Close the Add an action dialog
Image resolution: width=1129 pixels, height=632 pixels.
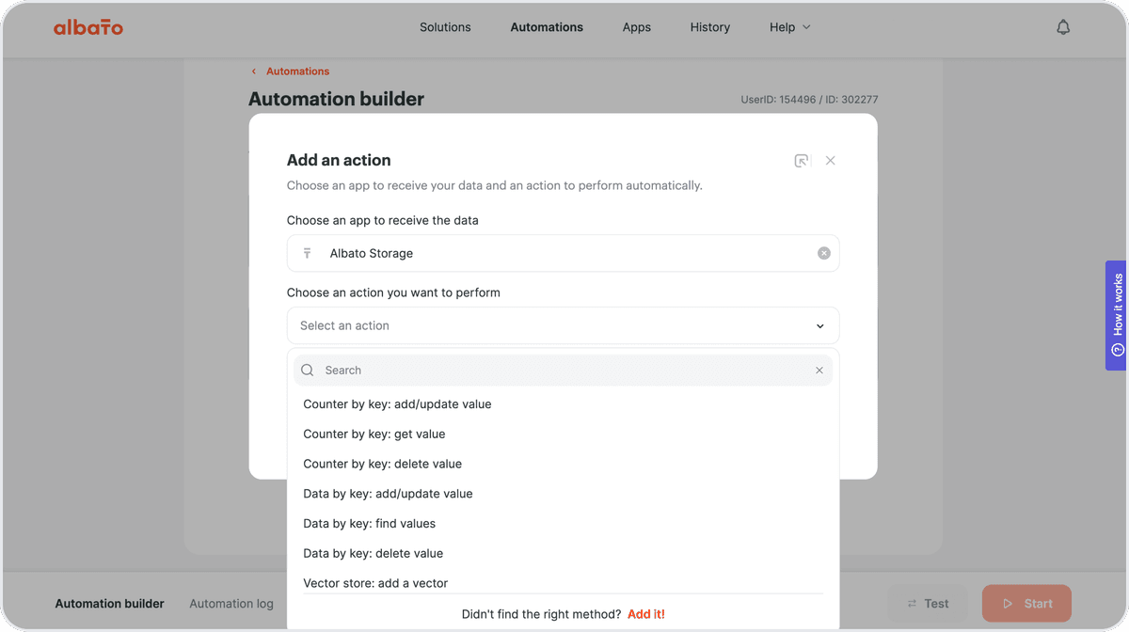pos(831,161)
